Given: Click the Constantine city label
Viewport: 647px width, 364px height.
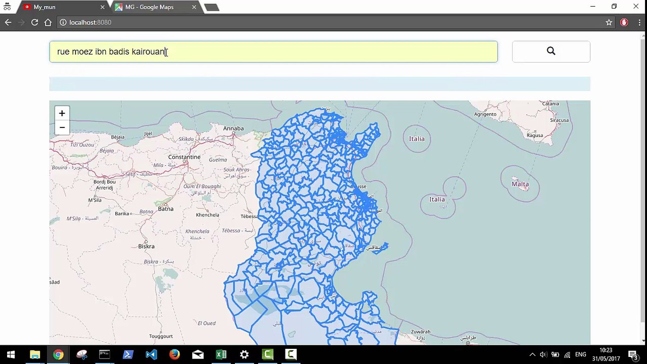Looking at the screenshot, I should click(184, 157).
